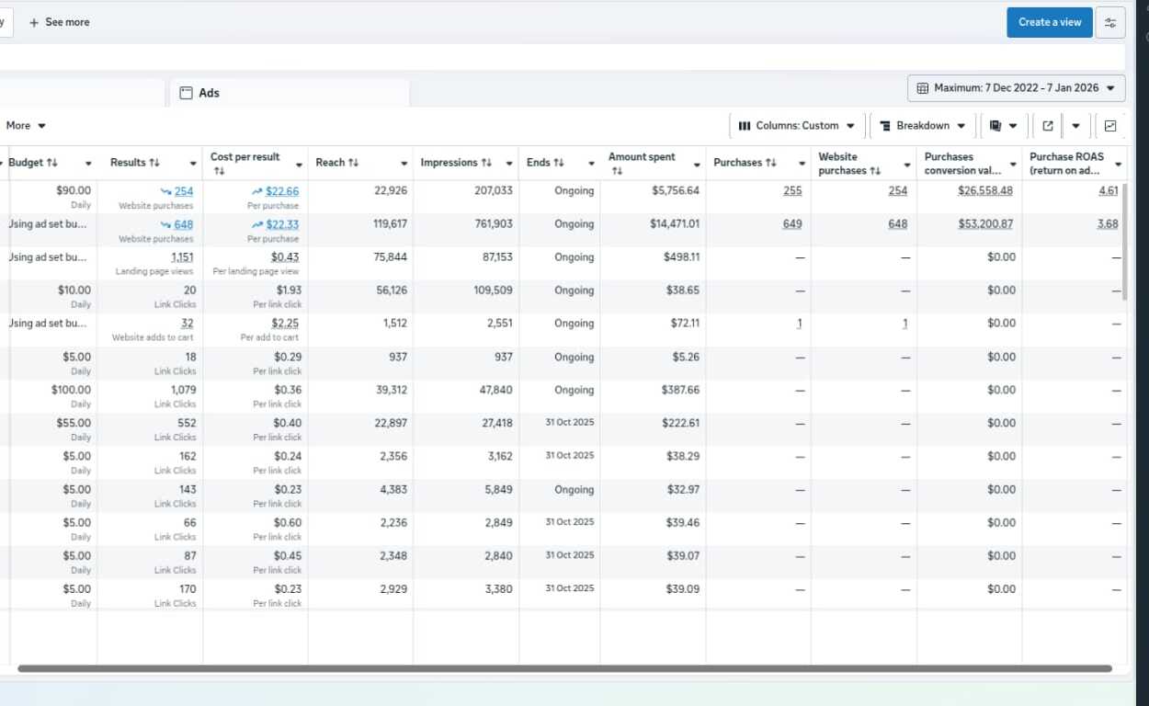Click the Create a view button
Viewport: 1149px width, 706px height.
(1049, 22)
